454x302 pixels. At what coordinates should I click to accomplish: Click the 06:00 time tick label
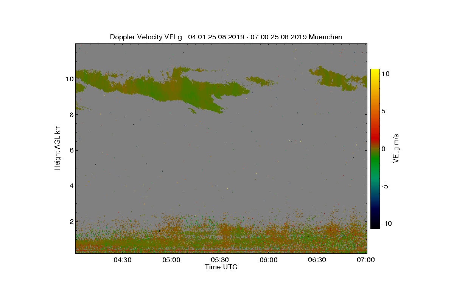(x=269, y=260)
